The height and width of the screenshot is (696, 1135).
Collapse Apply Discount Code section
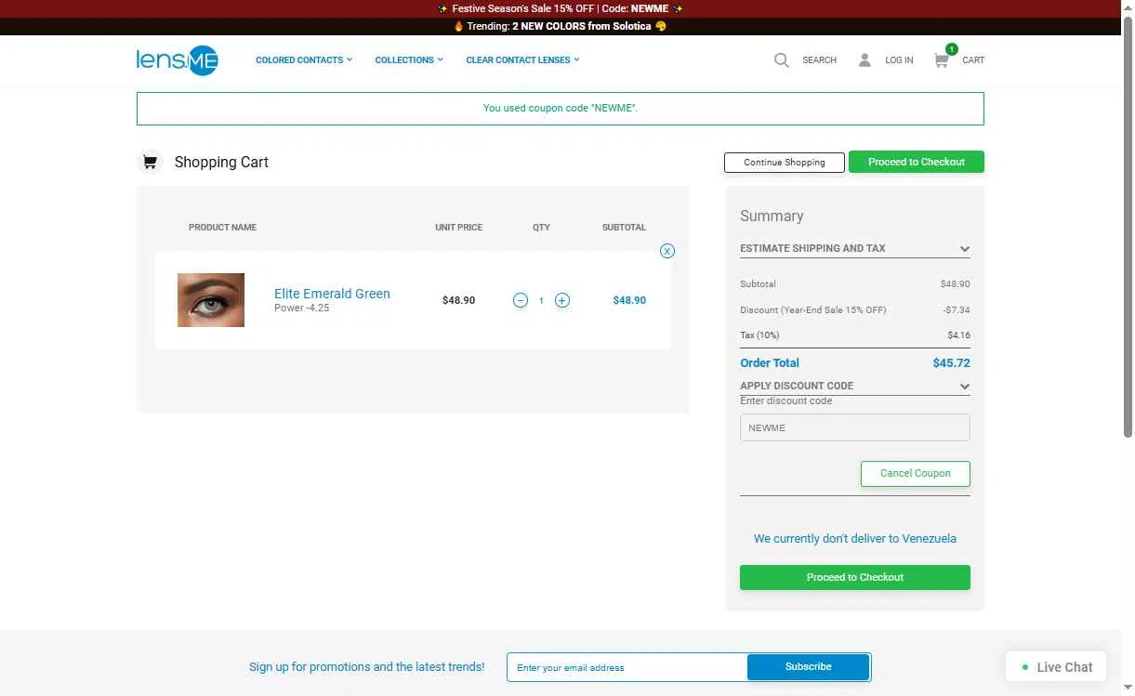[855, 386]
